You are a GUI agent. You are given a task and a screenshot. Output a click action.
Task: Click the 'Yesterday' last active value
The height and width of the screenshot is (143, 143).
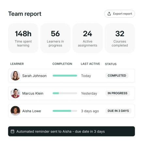89,93
